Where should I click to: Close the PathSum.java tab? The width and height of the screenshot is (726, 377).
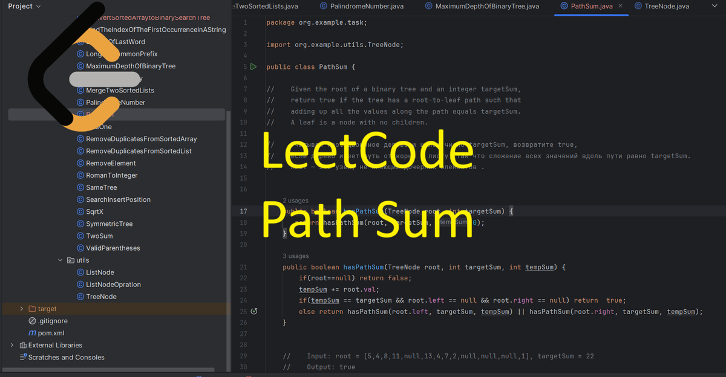click(620, 6)
